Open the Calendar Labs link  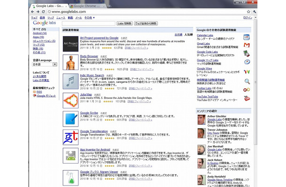click(x=205, y=35)
